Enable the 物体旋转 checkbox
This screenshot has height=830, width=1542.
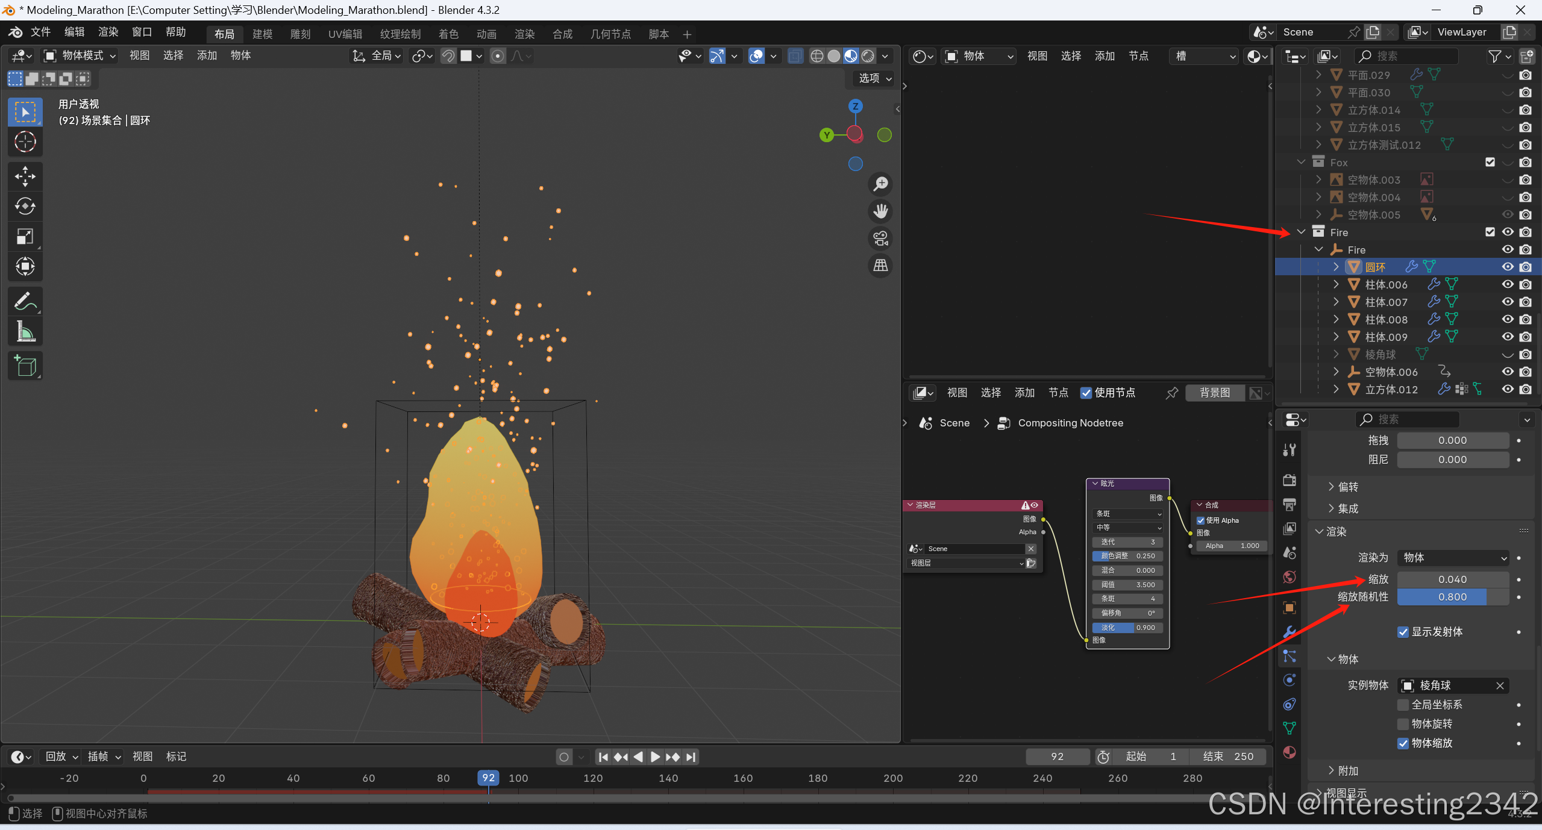coord(1403,724)
